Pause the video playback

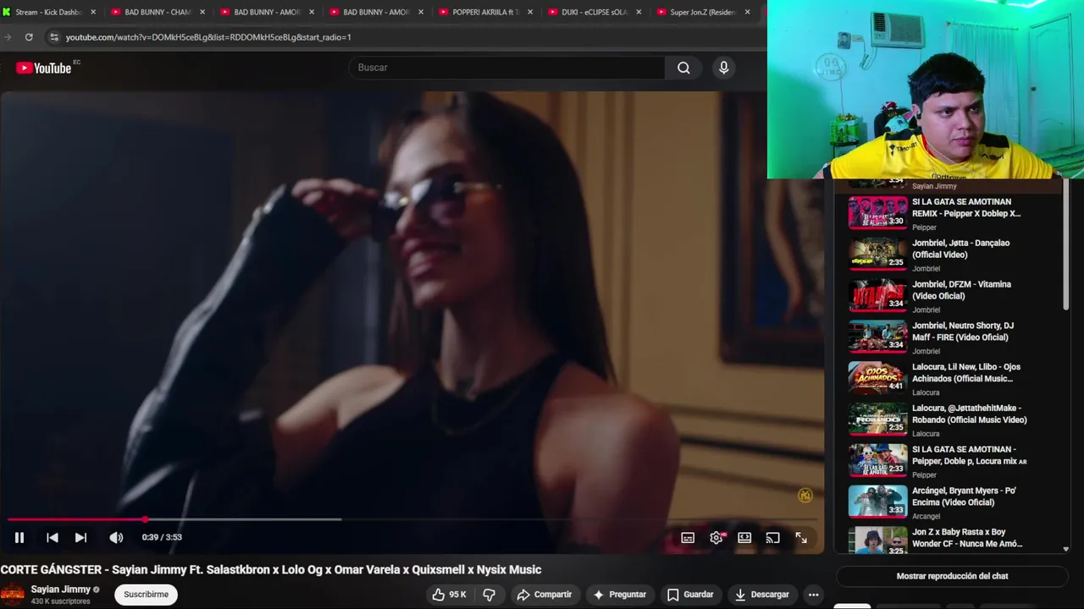(x=19, y=537)
